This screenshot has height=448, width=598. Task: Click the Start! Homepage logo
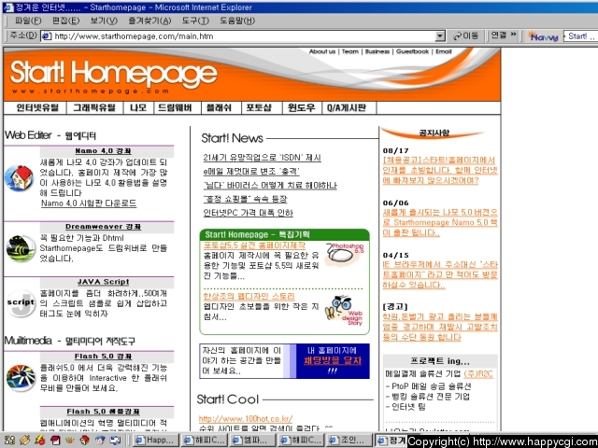point(114,76)
